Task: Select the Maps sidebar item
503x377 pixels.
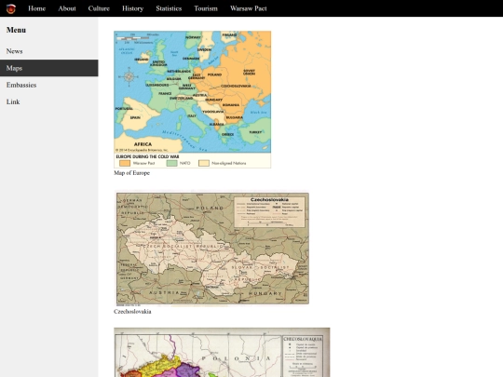Action: tap(49, 68)
